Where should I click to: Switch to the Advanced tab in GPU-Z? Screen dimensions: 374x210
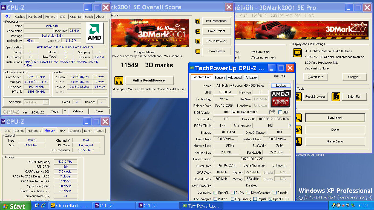235,78
